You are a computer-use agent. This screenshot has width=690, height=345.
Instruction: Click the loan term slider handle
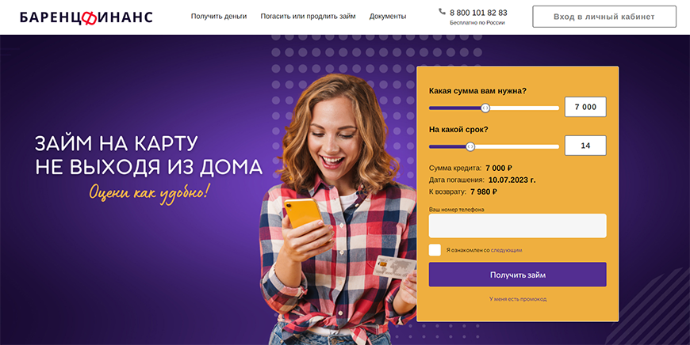[x=470, y=146]
